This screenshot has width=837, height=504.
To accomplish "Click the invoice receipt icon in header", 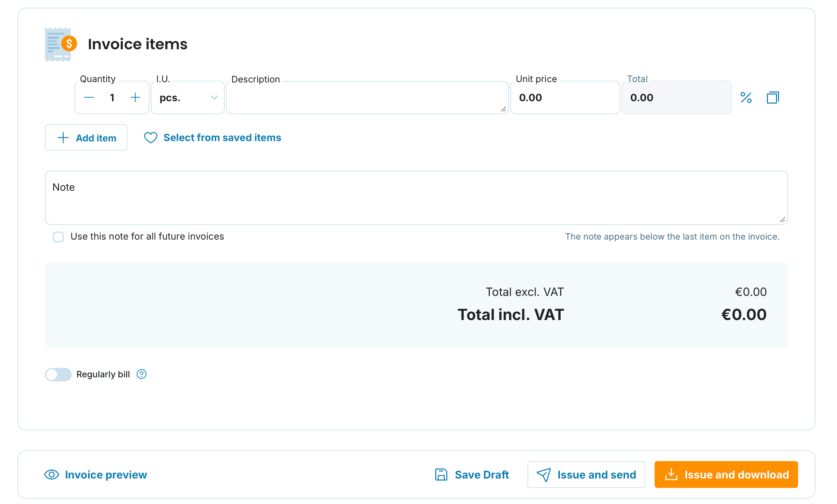I will pos(61,45).
